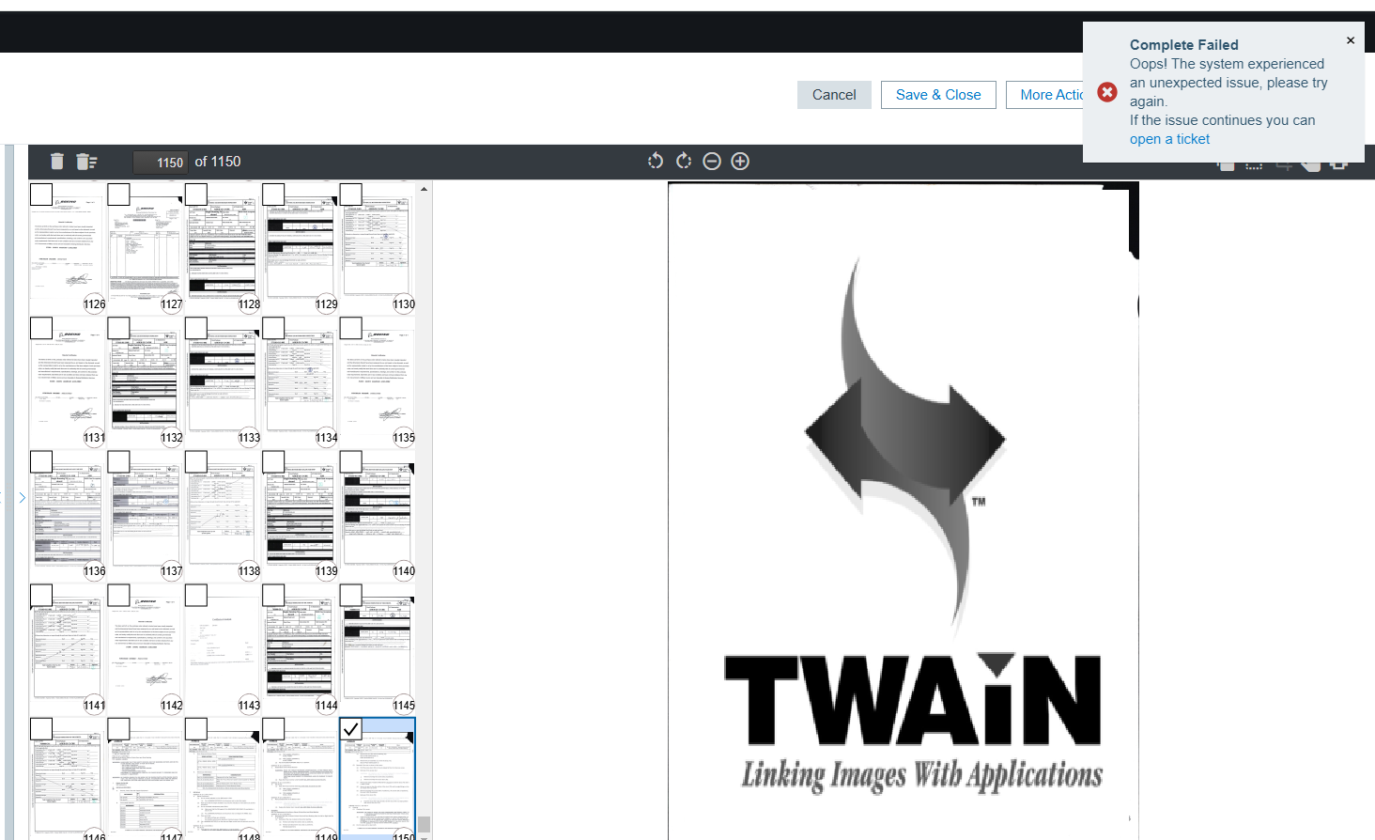The width and height of the screenshot is (1375, 840).
Task: Click the TWAIN logo page preview
Action: pyautogui.click(x=904, y=511)
